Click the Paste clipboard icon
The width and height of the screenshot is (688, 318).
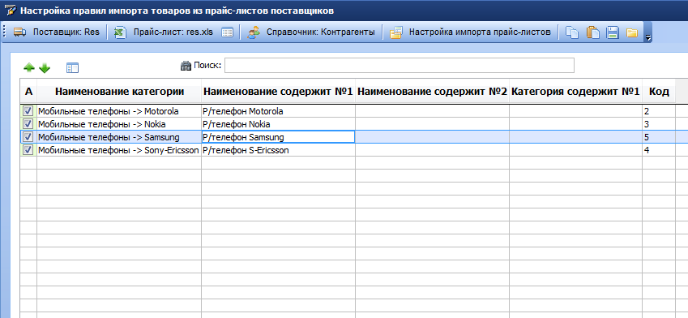[593, 32]
